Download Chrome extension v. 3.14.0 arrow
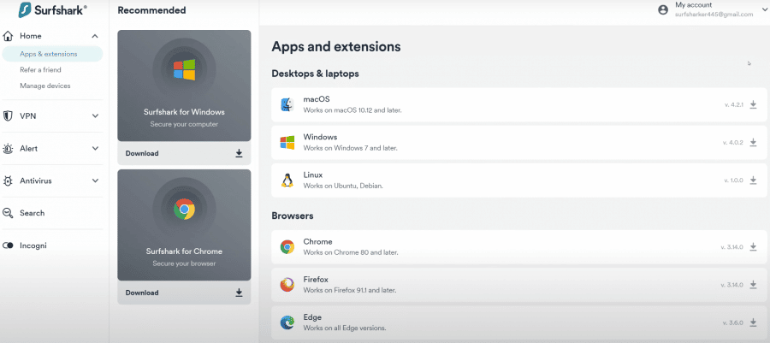 pyautogui.click(x=753, y=247)
